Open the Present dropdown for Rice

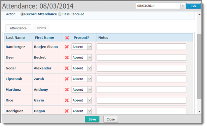coord(81,100)
